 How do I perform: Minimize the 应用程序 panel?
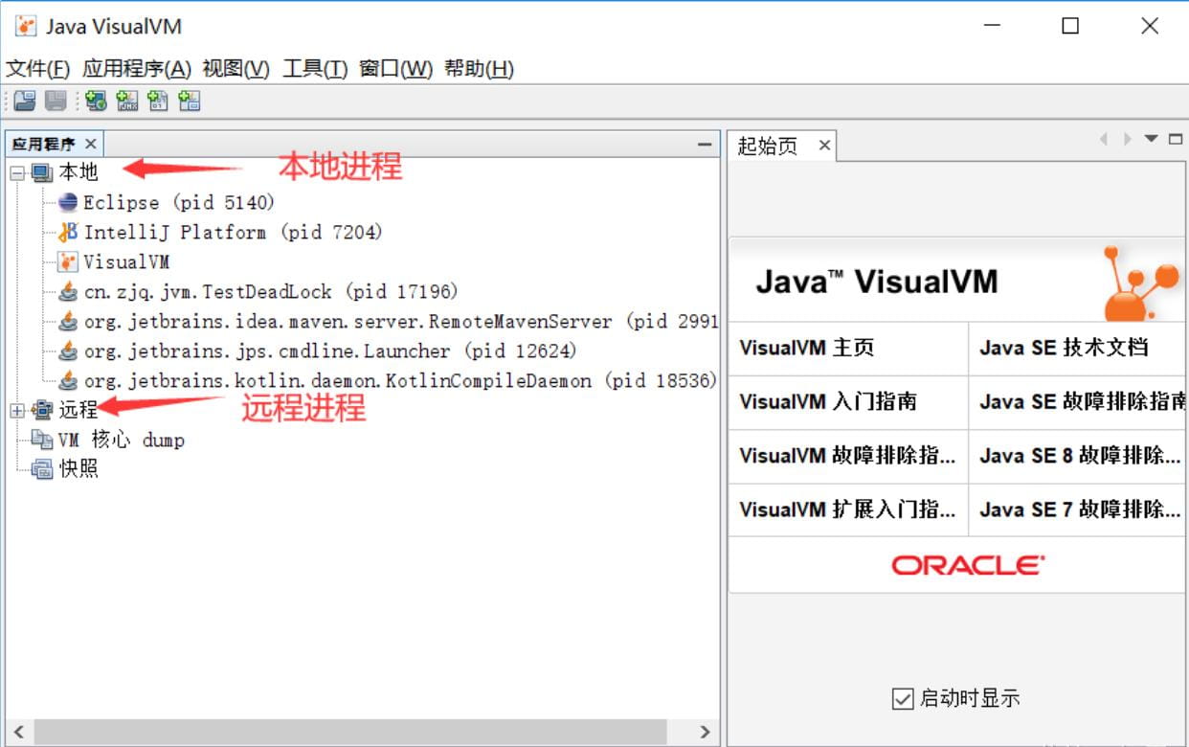(706, 144)
